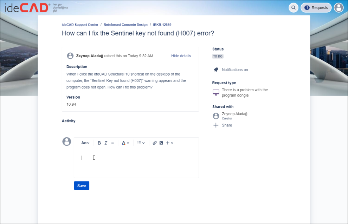Screen dimensions: 348x224
Task: Open Reinforced Concrete Design breadcrumb
Action: tap(125, 25)
